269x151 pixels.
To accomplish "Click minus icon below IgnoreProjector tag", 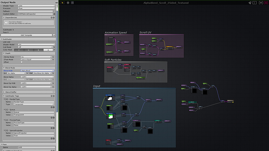I will coord(54,139).
